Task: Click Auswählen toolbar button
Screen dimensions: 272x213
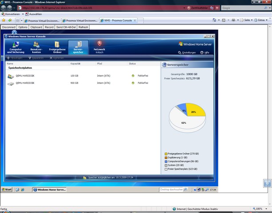Action: pyautogui.click(x=33, y=14)
